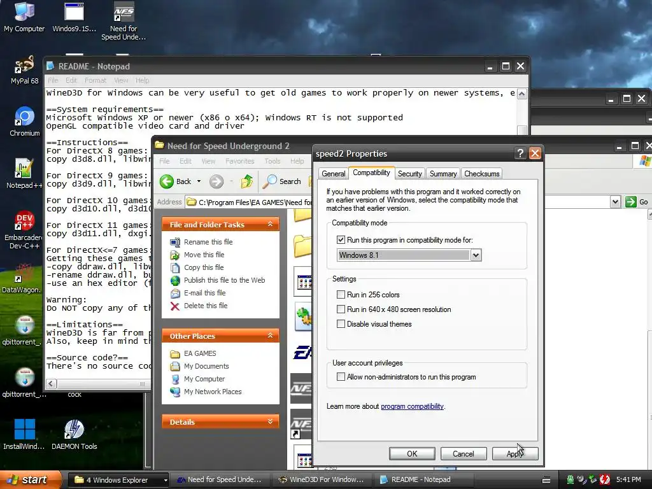Click OK in speed2 Properties
This screenshot has width=652, height=489.
pyautogui.click(x=412, y=453)
